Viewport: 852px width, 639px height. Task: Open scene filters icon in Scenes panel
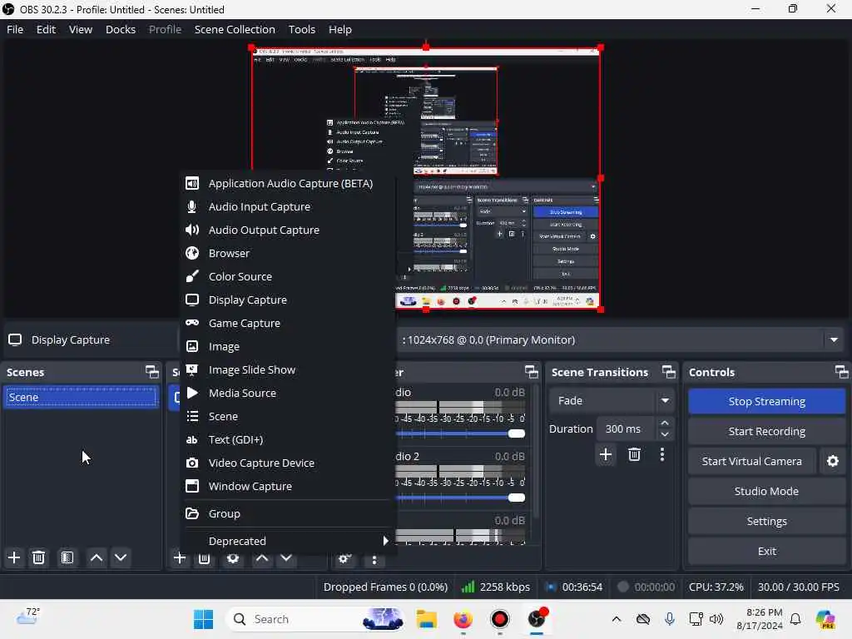click(67, 557)
